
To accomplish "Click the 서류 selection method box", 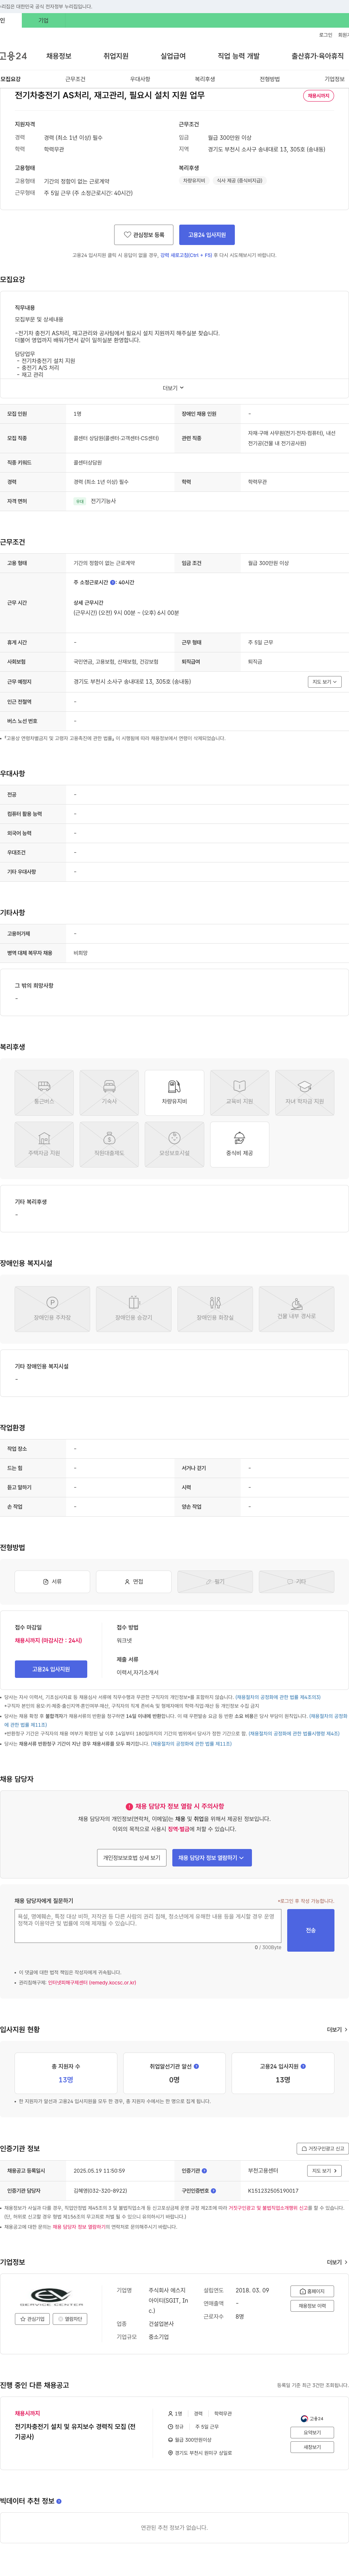I will (52, 1582).
